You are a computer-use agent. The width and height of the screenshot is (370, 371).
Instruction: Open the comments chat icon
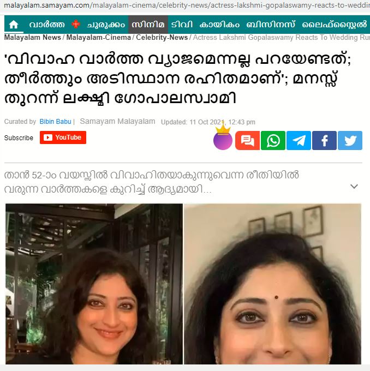pyautogui.click(x=247, y=141)
